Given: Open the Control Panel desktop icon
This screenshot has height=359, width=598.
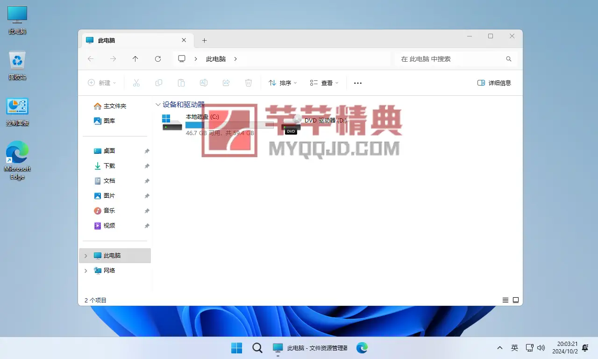Looking at the screenshot, I should click(17, 111).
